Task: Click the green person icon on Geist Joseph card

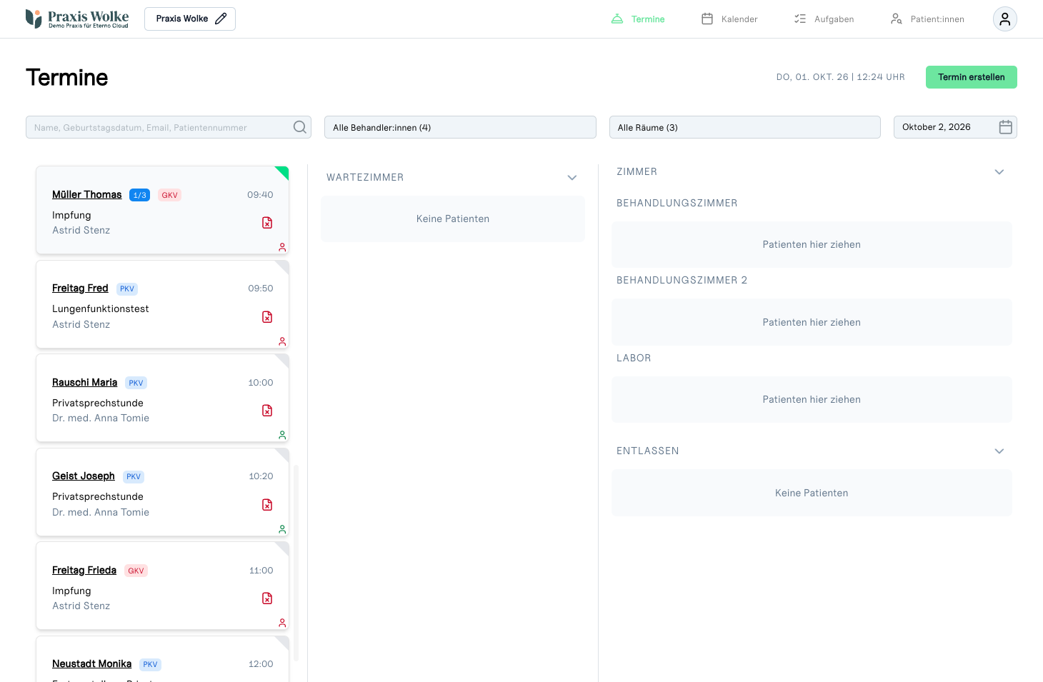Action: point(282,529)
